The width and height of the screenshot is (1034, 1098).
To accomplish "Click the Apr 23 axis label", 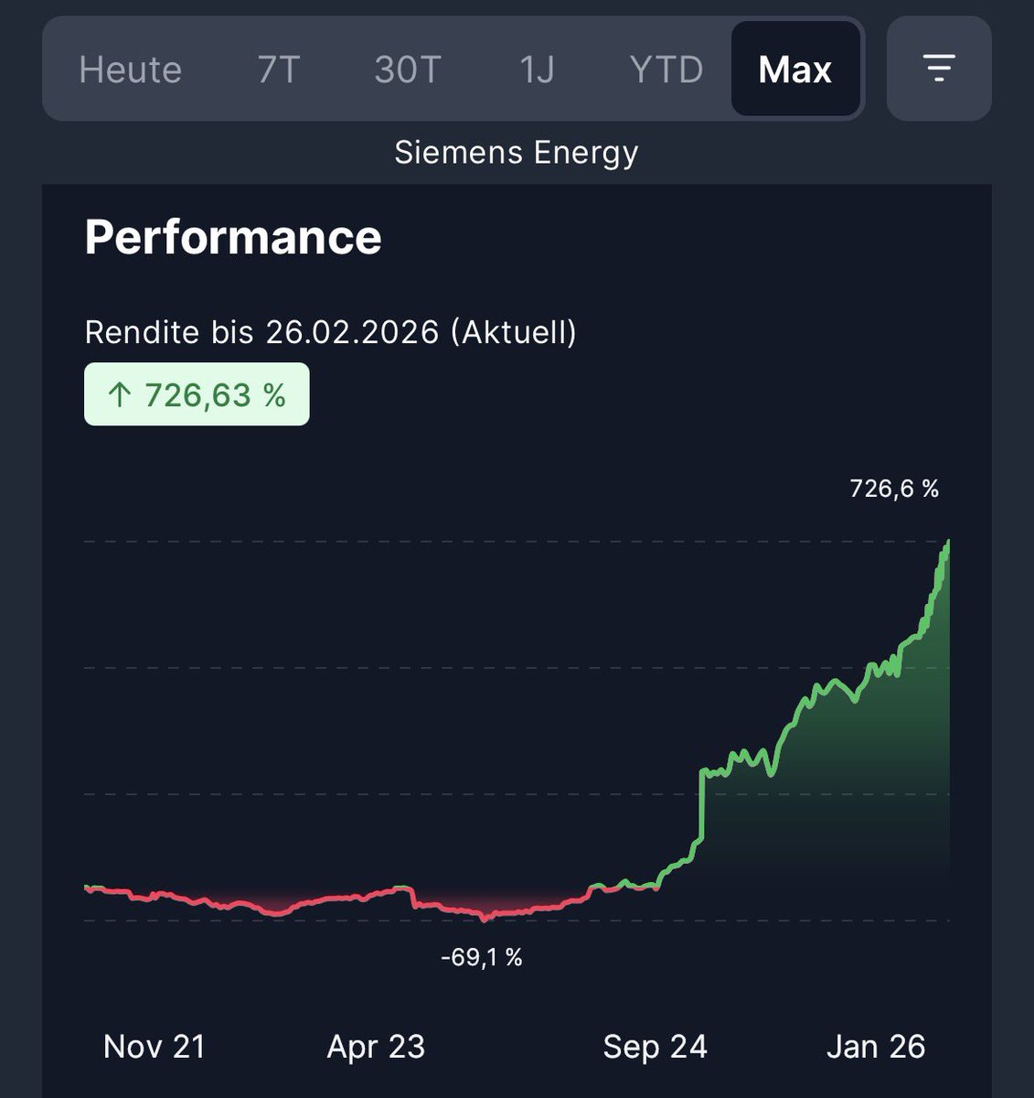I will point(376,1046).
